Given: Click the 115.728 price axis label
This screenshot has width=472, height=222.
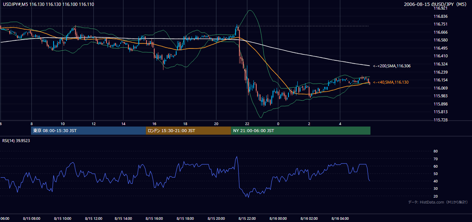Looking at the screenshot, I should point(440,120).
